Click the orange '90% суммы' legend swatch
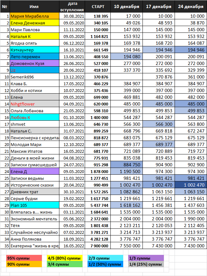 [x=24, y=264]
